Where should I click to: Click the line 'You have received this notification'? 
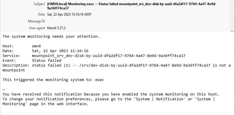coord(111,94)
